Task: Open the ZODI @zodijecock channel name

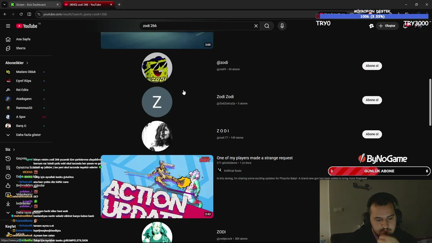Action: point(221,232)
